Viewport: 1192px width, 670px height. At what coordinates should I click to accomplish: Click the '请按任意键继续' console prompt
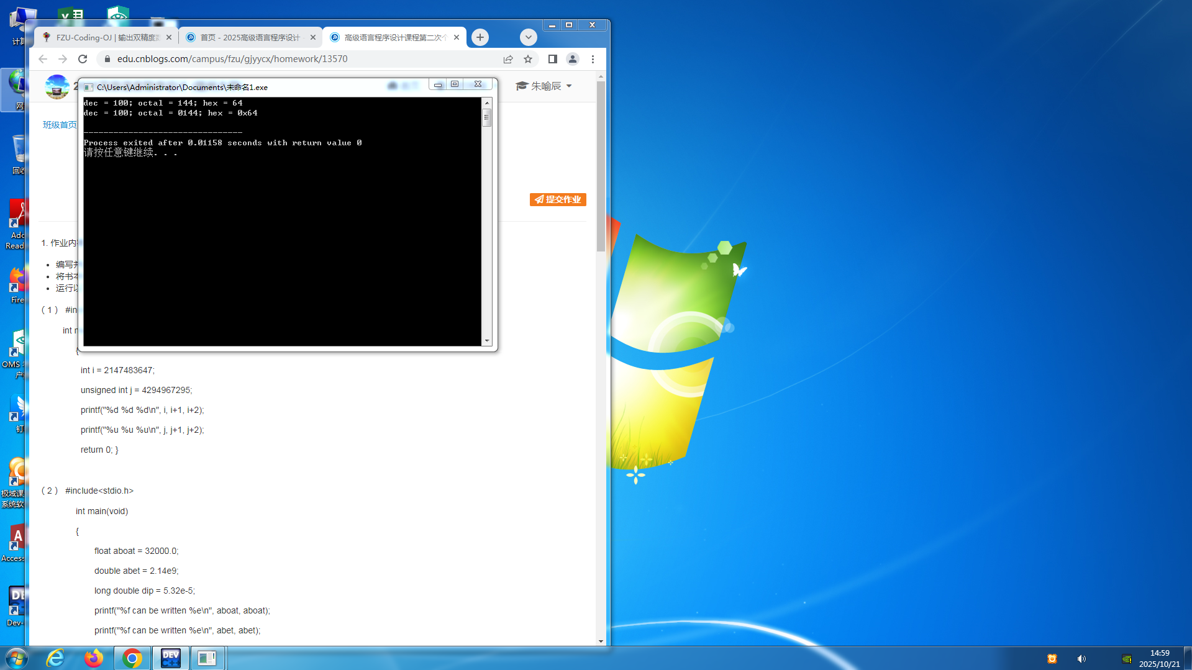(130, 153)
